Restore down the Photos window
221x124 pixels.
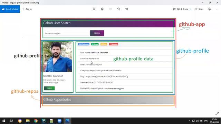[210, 2]
